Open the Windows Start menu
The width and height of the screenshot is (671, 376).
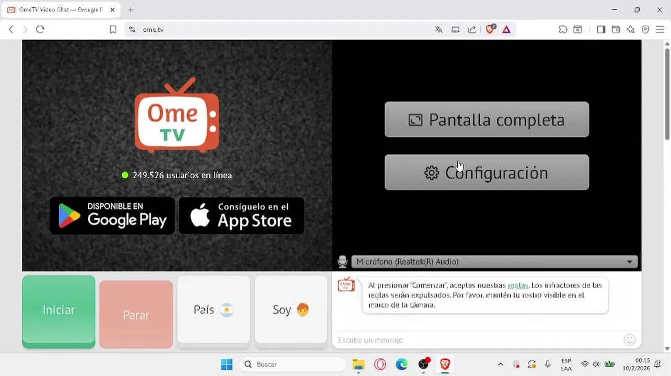coord(226,365)
